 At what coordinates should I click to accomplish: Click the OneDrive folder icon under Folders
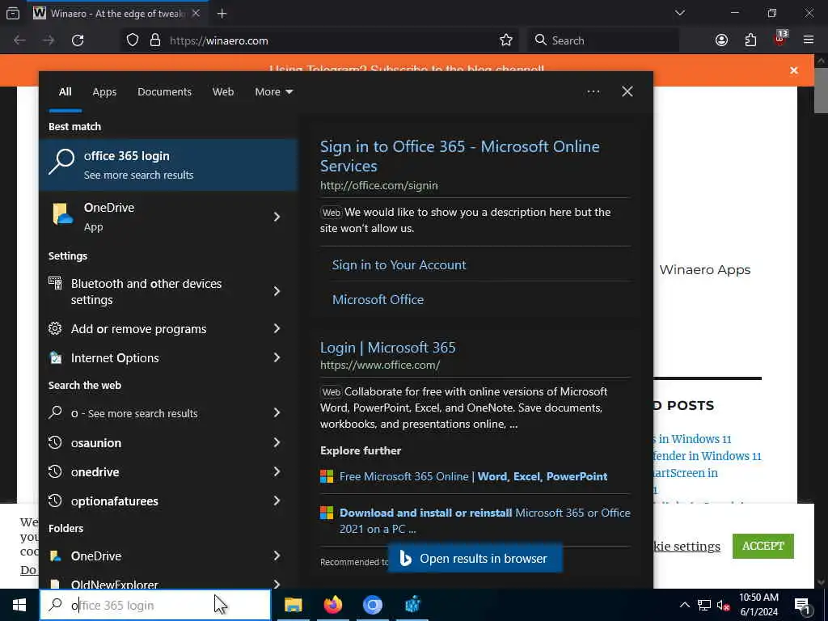(55, 556)
